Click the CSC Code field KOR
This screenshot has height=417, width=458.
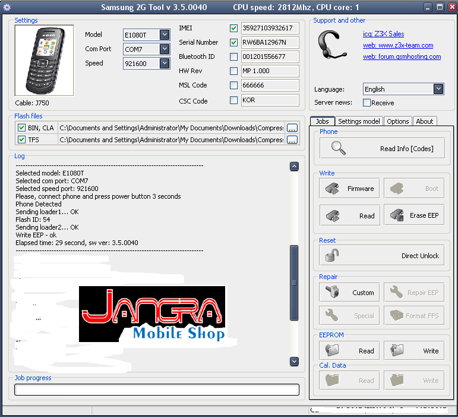[270, 101]
